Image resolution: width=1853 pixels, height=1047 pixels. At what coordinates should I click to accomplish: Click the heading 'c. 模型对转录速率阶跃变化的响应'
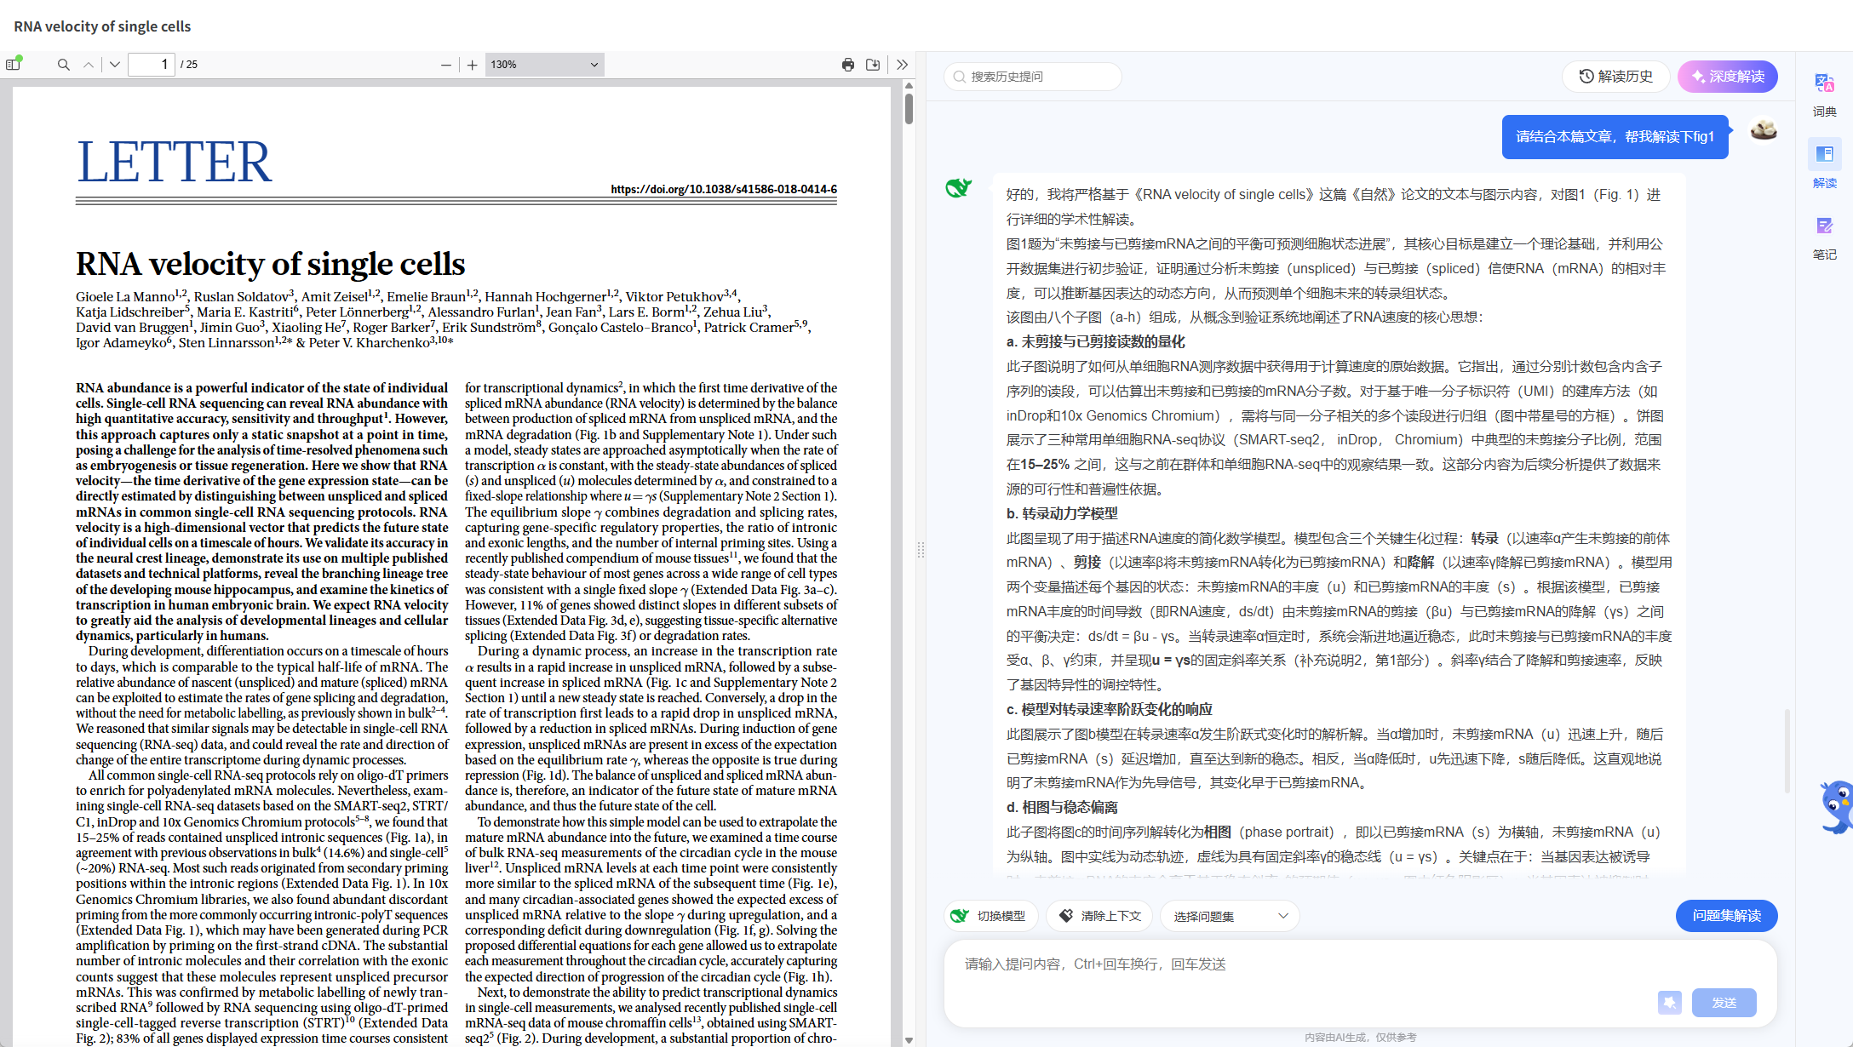pyautogui.click(x=1109, y=710)
